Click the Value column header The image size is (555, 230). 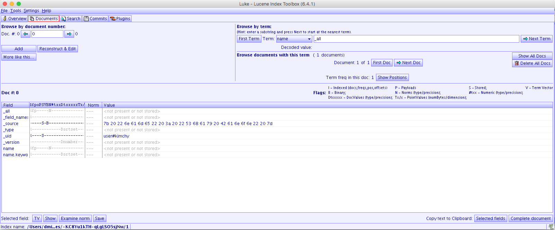pos(327,105)
